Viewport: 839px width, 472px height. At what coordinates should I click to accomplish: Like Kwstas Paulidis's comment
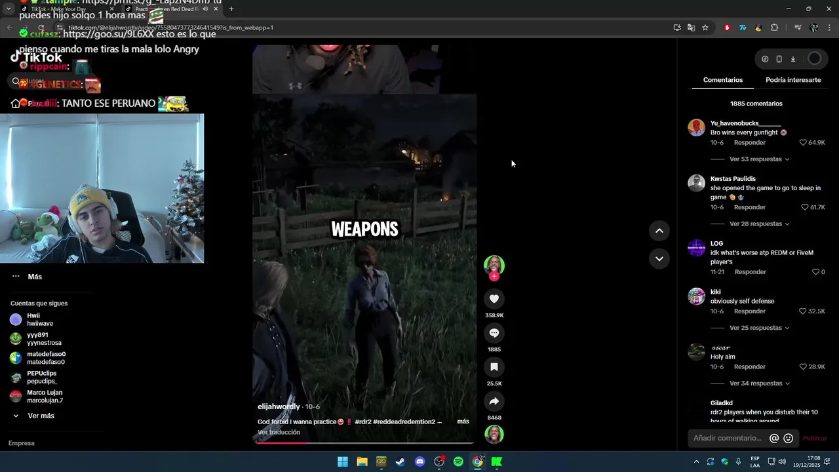pyautogui.click(x=805, y=207)
